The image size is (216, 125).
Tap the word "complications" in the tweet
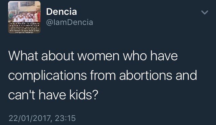point(47,76)
